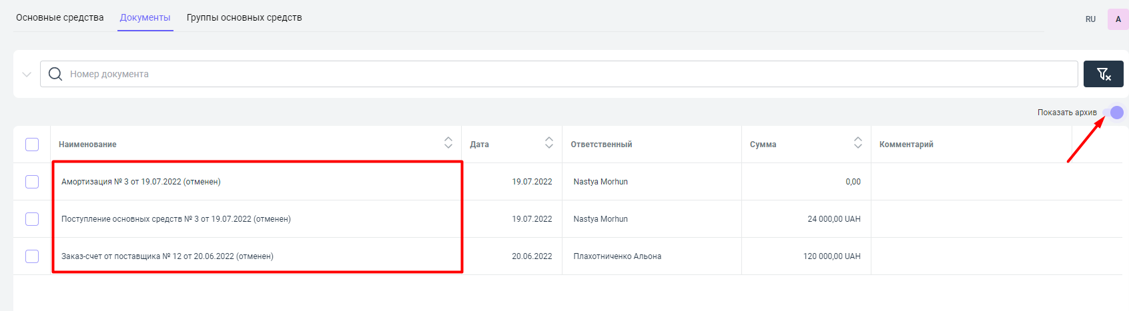The image size is (1129, 311).
Task: Switch to the Основные средства tab
Action: tap(60, 17)
